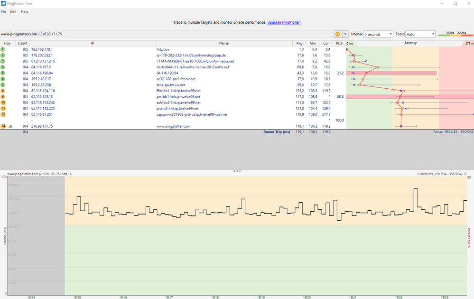Select IP address 192.168.178.1
The height and width of the screenshot is (299, 474).
click(x=42, y=49)
